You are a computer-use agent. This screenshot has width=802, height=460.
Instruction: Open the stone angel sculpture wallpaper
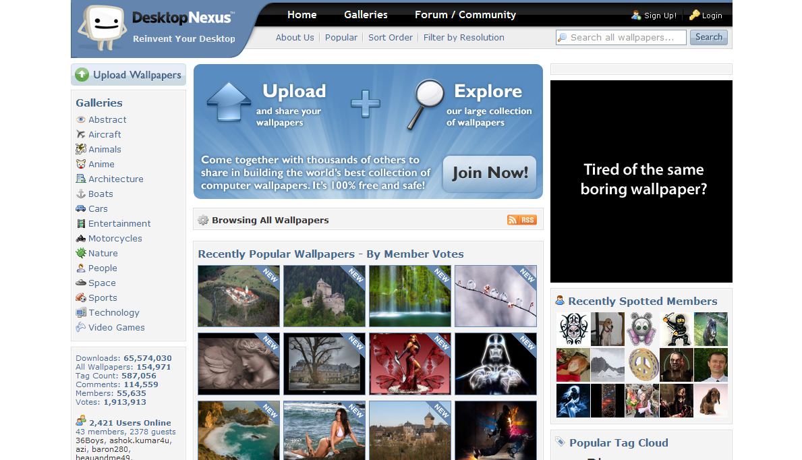(239, 364)
